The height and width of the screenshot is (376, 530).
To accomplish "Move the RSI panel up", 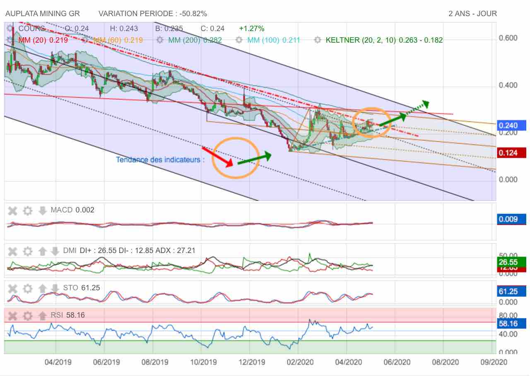I will pos(42,316).
